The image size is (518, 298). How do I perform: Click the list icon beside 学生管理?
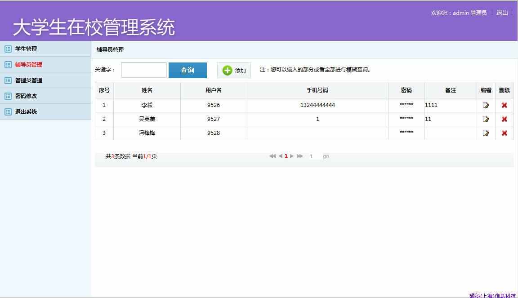[x=8, y=49]
